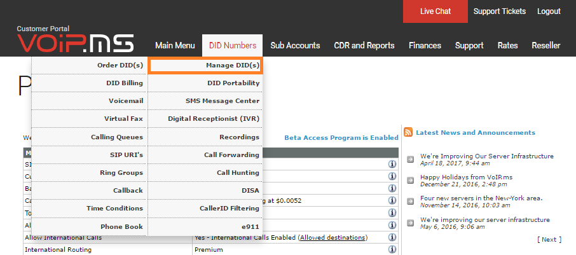Click date November 14, 2016, 10:03 am

click(465, 205)
